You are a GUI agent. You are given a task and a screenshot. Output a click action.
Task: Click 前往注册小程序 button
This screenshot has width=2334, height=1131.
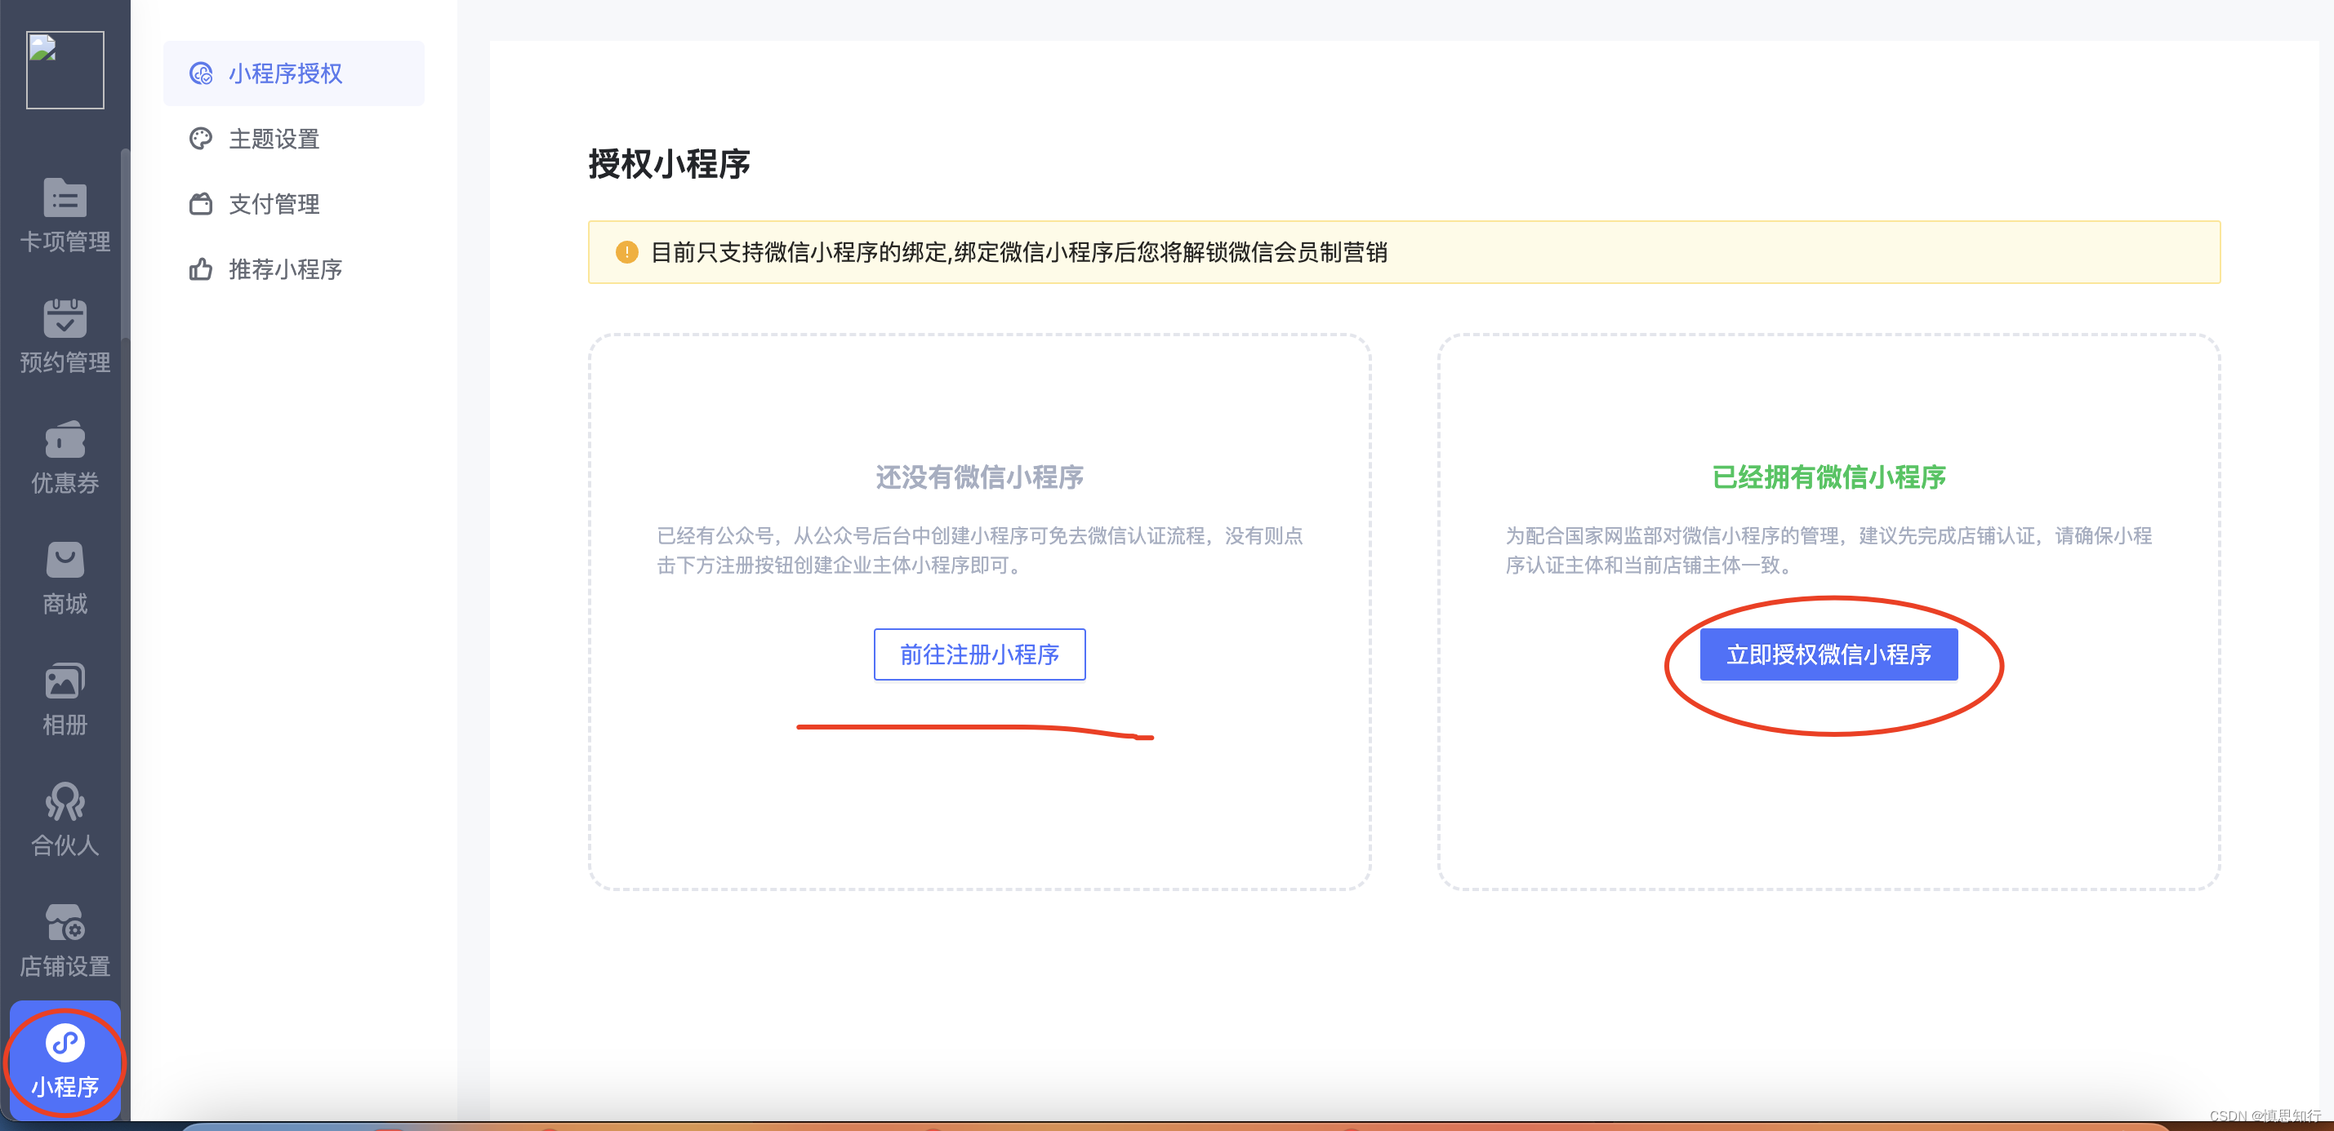coord(978,654)
